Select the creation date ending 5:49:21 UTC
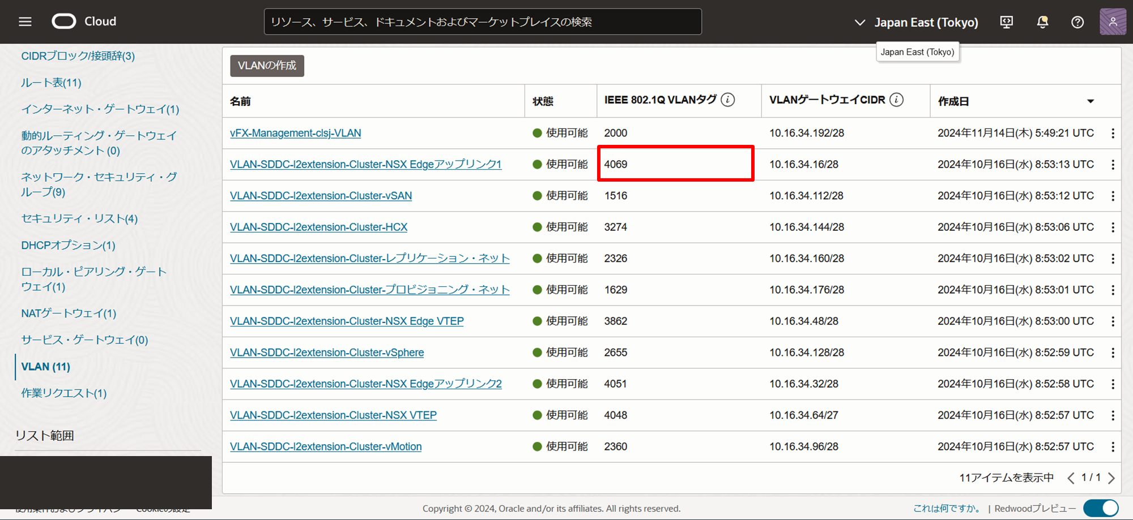1133x520 pixels. click(1016, 133)
